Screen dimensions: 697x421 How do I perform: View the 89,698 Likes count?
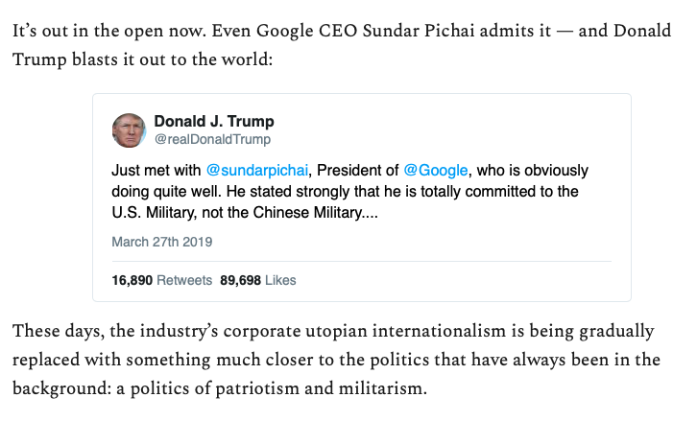coord(258,280)
